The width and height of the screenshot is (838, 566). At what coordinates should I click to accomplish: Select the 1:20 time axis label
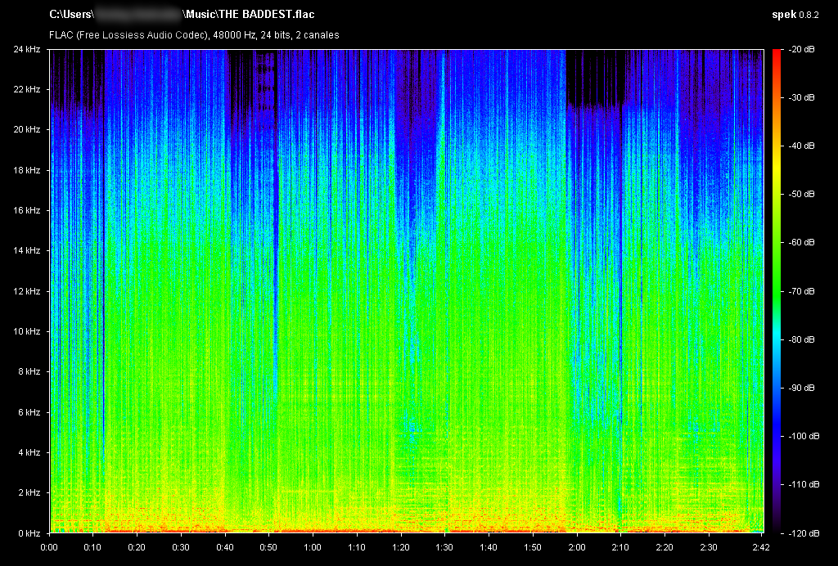[x=401, y=547]
